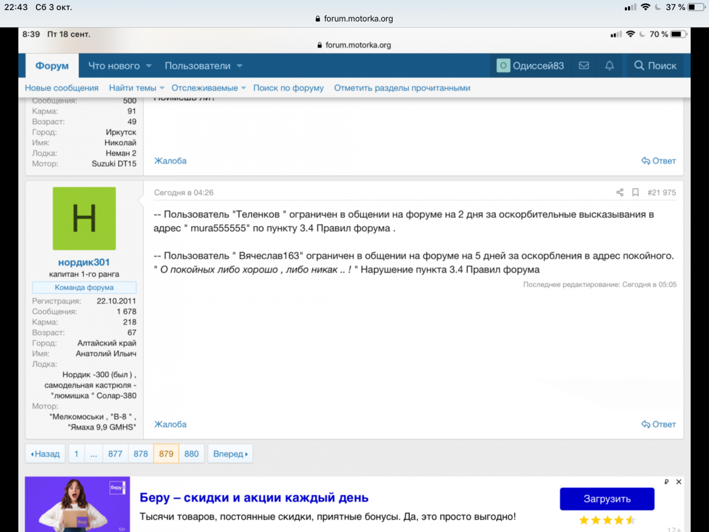
Task: Expand the Пользователи dropdown arrow
Action: point(240,66)
